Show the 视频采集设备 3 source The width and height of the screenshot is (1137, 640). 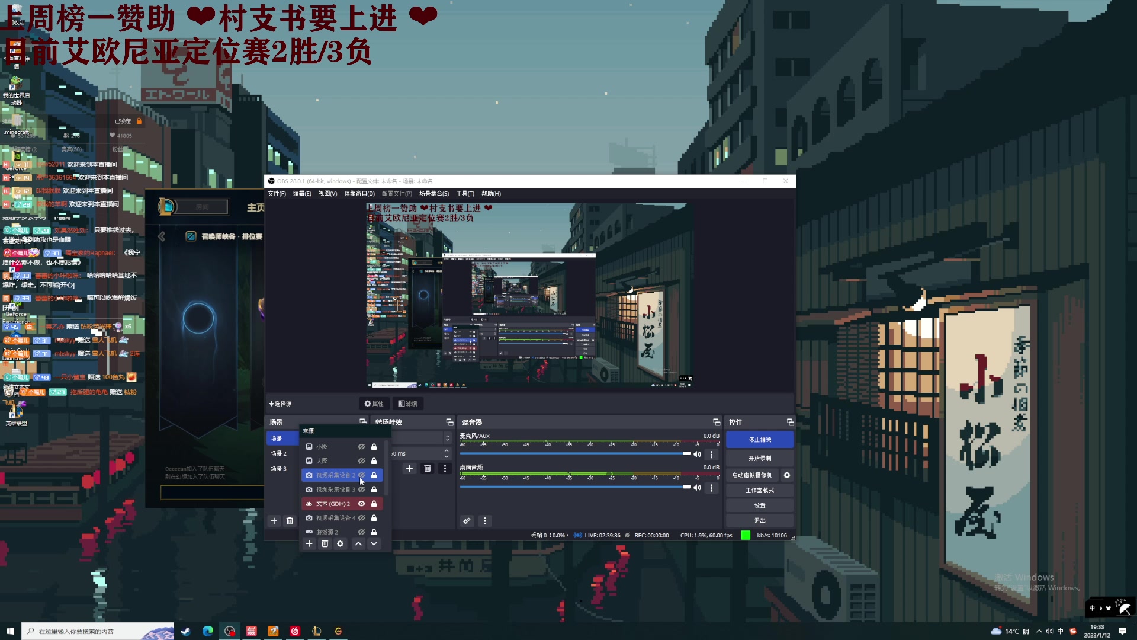tap(361, 489)
